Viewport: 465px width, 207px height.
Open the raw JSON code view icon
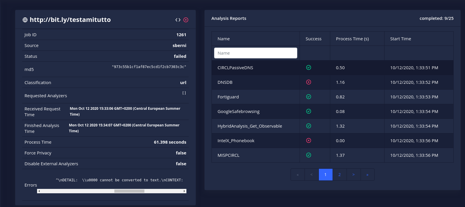[178, 20]
